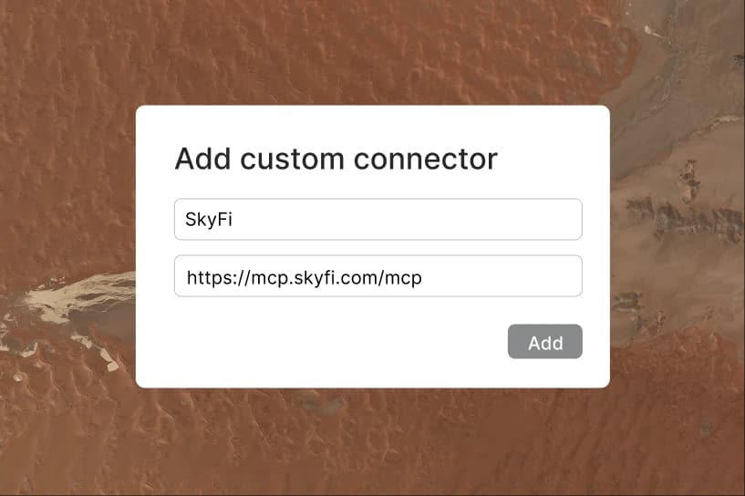Image resolution: width=745 pixels, height=496 pixels.
Task: Click the red dune backdrop below the dialog
Action: pos(370,442)
